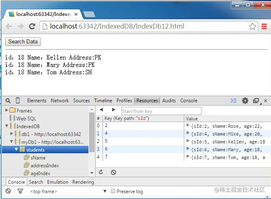Clear the object store icon
The height and width of the screenshot is (199, 271).
pyautogui.click(x=113, y=172)
